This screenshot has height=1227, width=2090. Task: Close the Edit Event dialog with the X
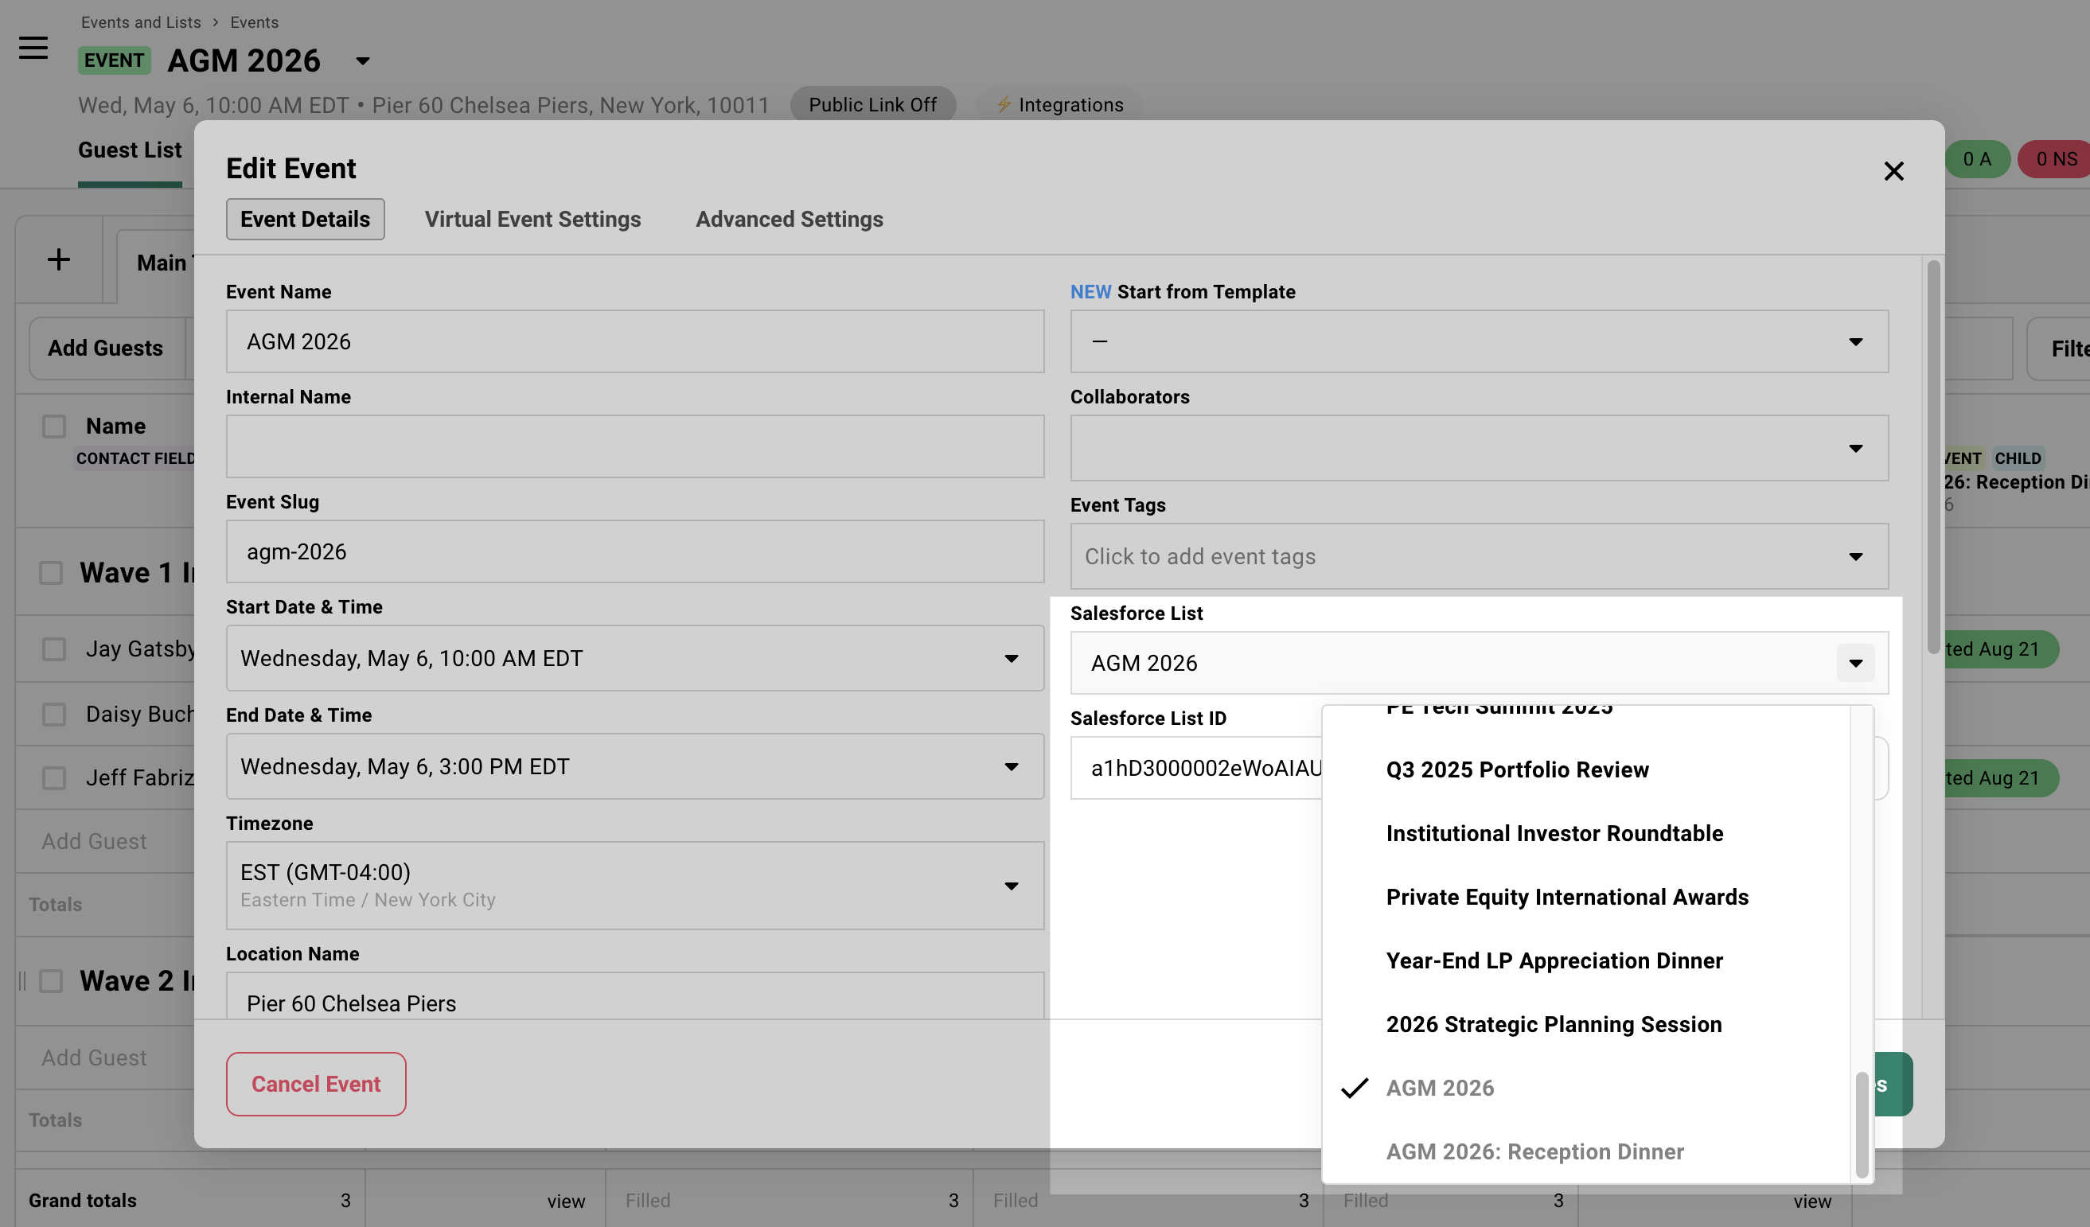(x=1894, y=171)
